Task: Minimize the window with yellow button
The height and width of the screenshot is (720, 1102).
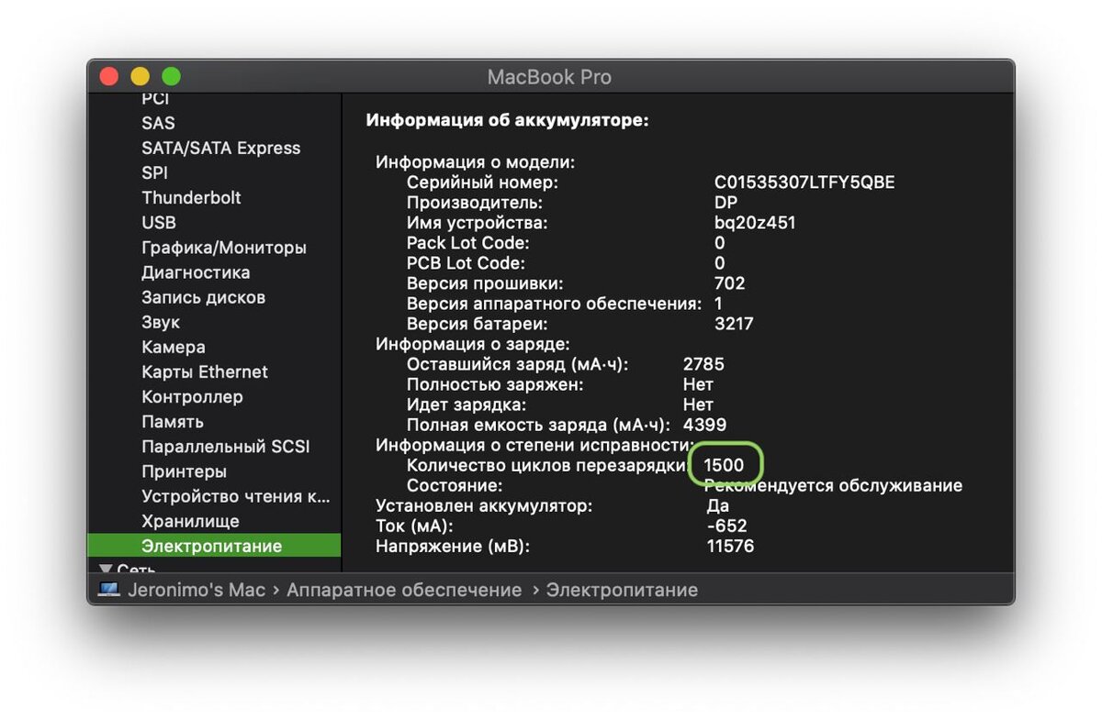Action: [140, 77]
